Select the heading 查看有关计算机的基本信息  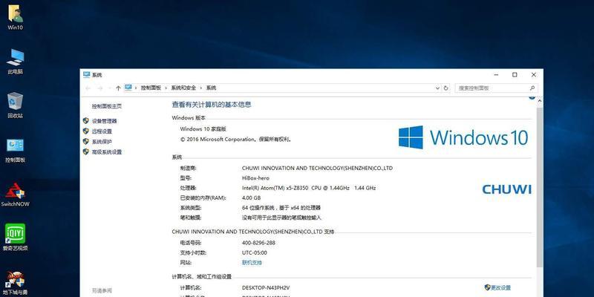point(212,105)
